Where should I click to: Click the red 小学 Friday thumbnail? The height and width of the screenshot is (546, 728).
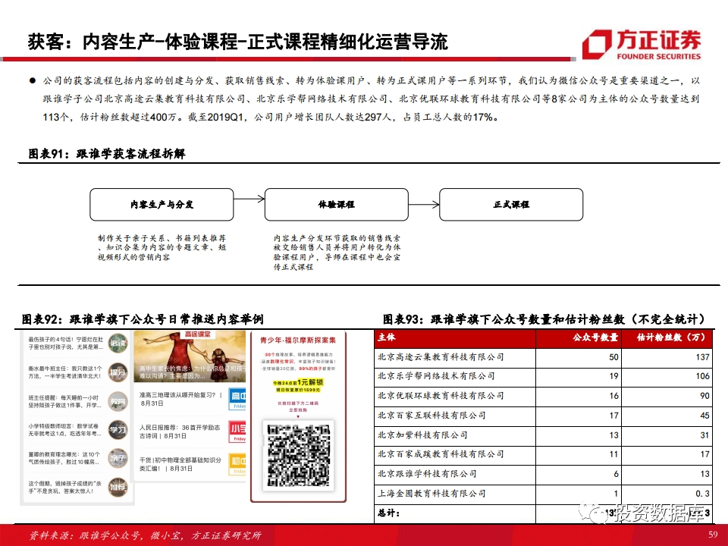(237, 431)
